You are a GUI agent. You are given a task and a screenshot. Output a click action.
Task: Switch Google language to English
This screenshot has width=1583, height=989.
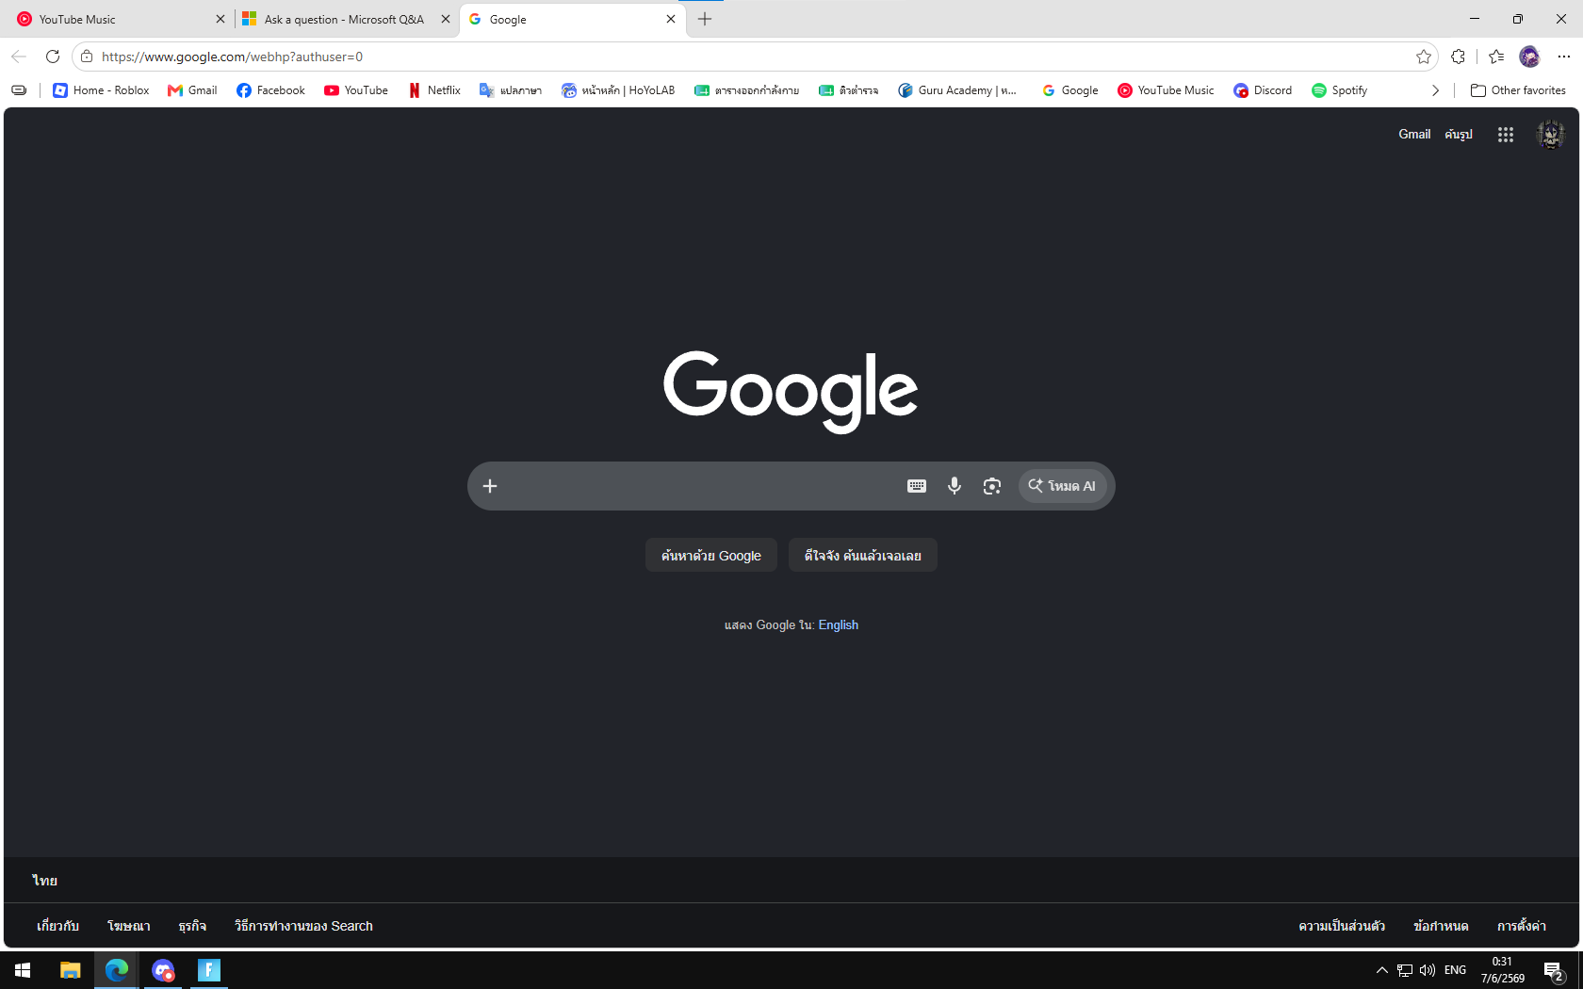(x=839, y=624)
